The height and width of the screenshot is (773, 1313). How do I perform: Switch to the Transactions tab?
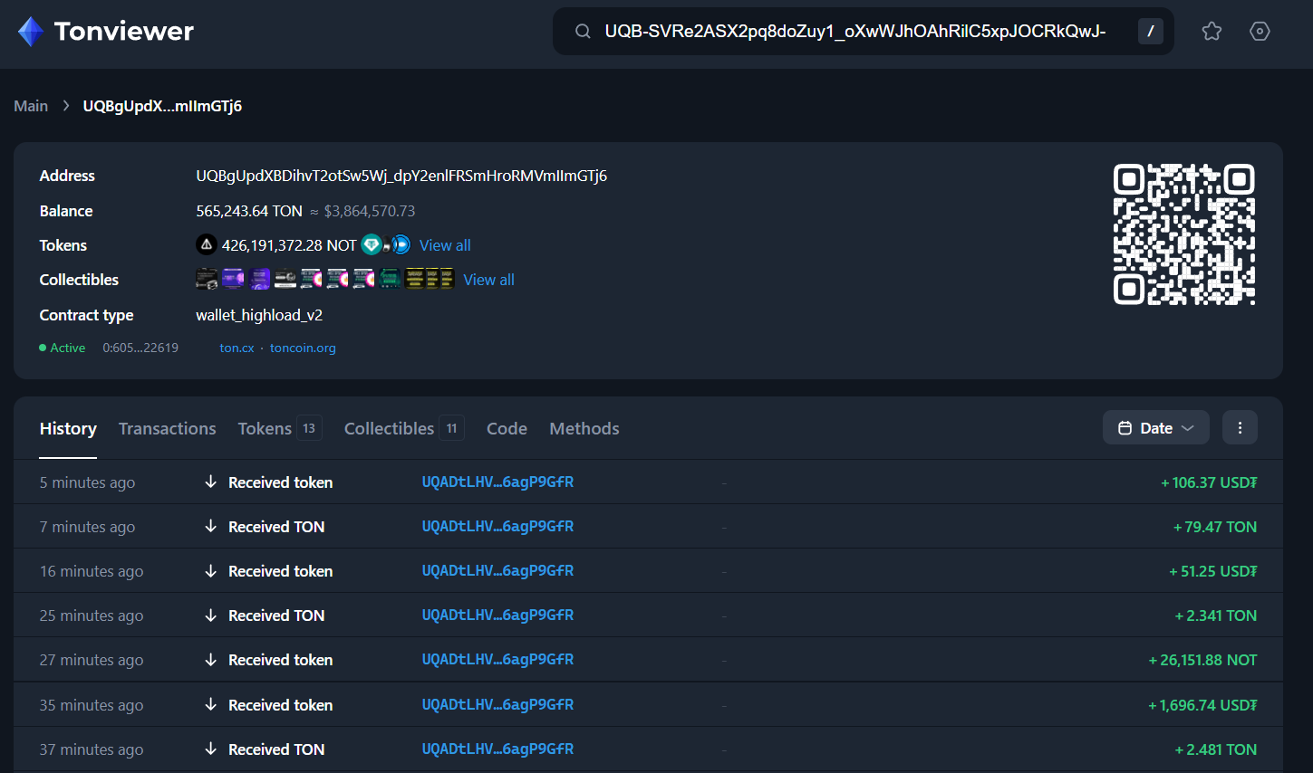167,428
